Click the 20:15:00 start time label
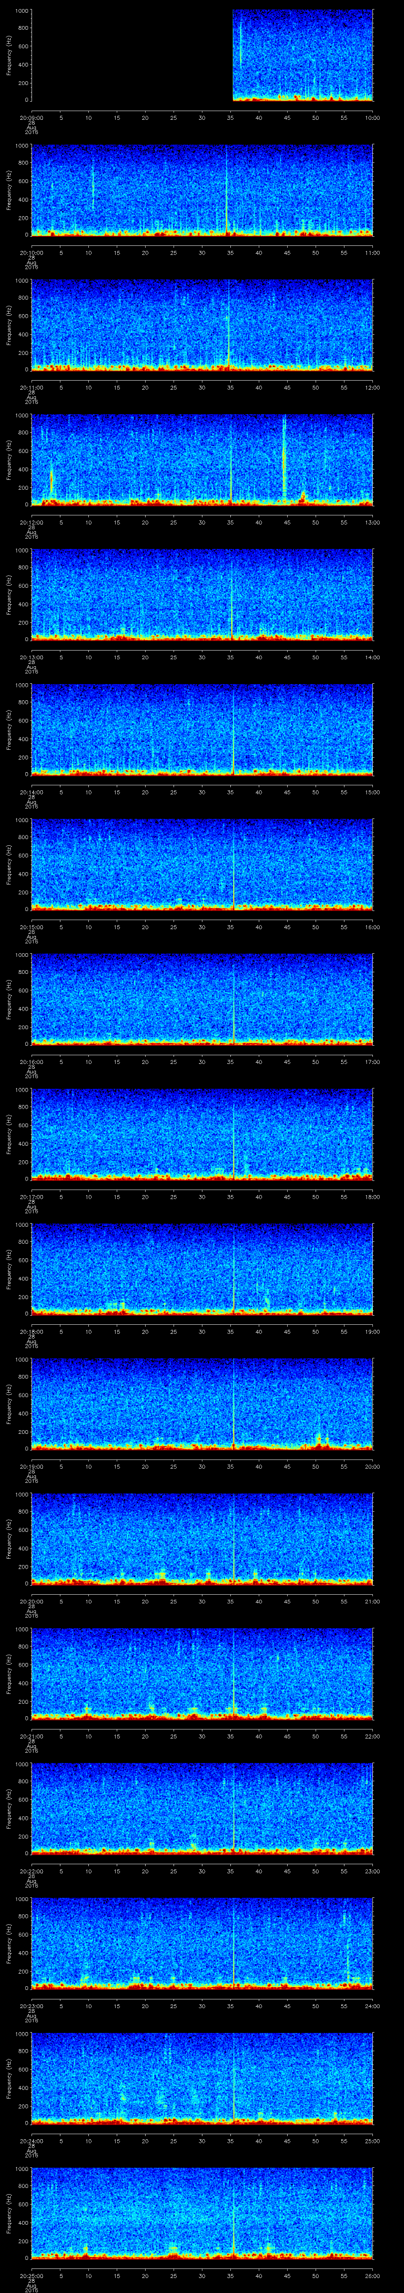 click(x=31, y=927)
